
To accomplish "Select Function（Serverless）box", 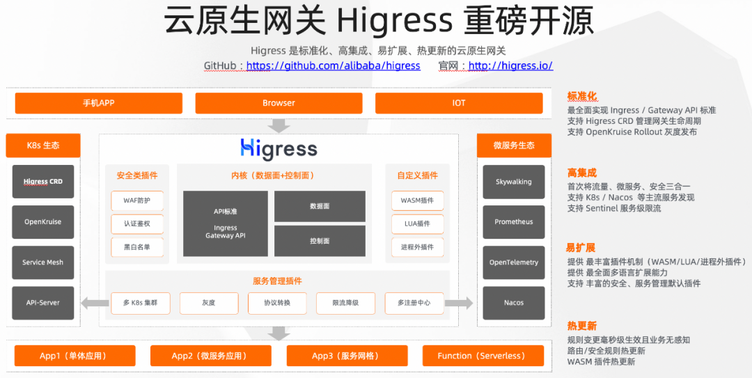I will click(x=483, y=356).
